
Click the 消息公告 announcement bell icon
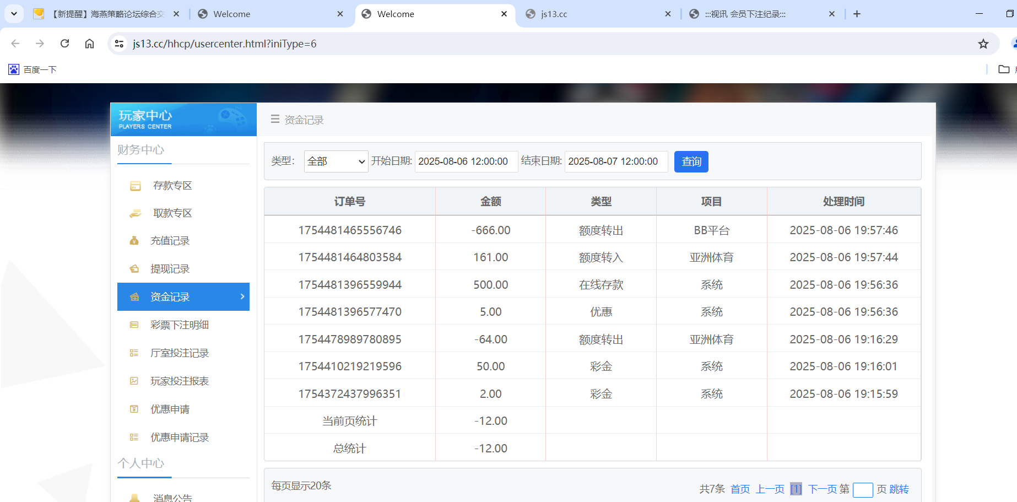(134, 496)
